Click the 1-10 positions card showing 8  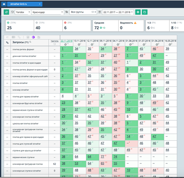177,26
